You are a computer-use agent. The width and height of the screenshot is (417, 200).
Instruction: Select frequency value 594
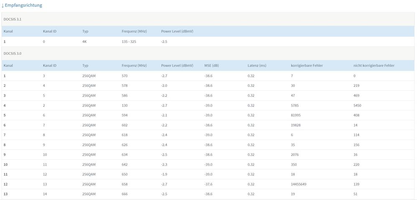tap(125, 115)
